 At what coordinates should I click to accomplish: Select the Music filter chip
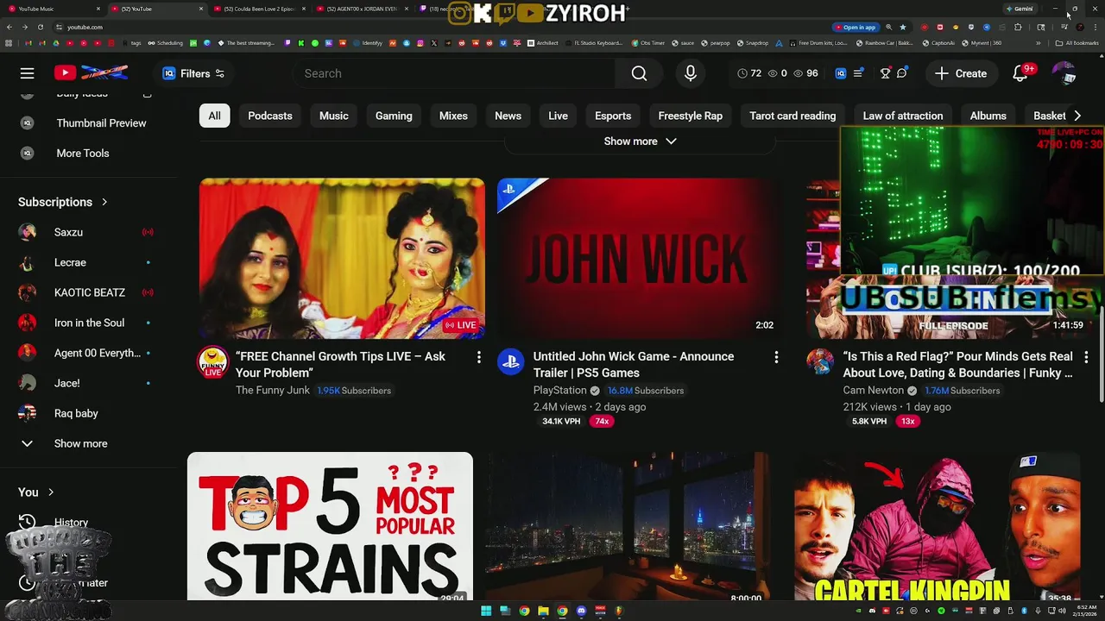(334, 116)
